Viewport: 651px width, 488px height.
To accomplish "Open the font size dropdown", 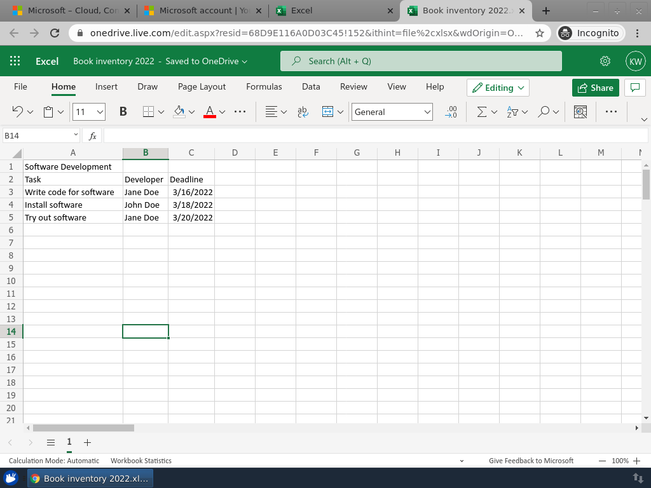I will (100, 112).
